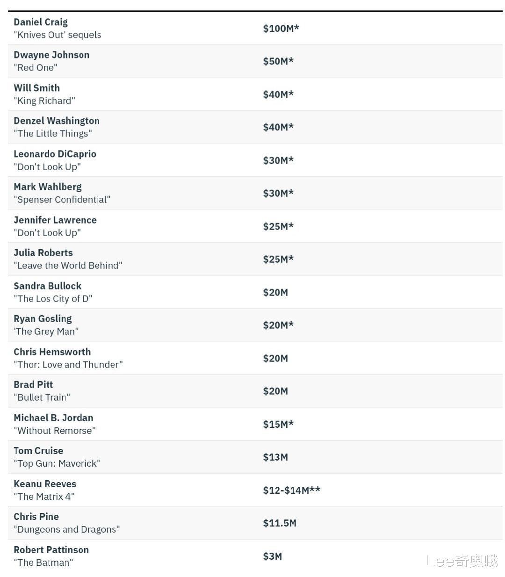Click the $11.5M salary for Chris Pine
This screenshot has width=505, height=577.
pyautogui.click(x=279, y=523)
